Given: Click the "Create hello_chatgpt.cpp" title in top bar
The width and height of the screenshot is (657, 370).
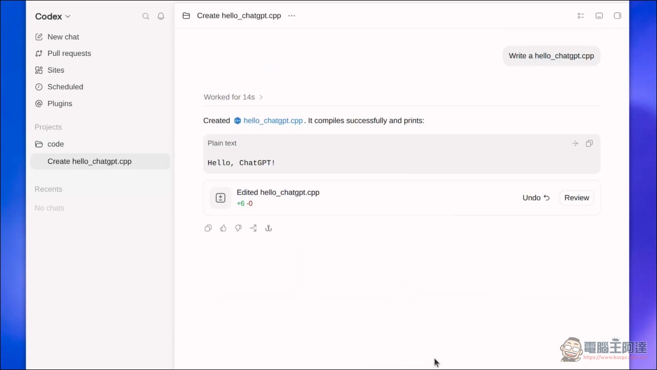Looking at the screenshot, I should (x=239, y=16).
